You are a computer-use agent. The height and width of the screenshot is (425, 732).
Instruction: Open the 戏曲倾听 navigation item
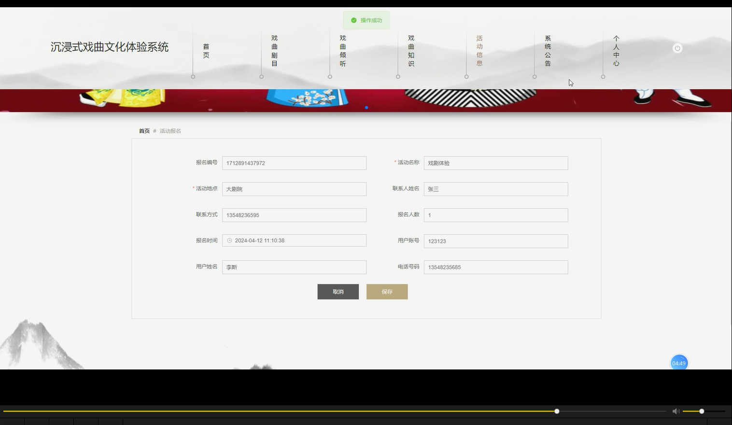click(342, 51)
